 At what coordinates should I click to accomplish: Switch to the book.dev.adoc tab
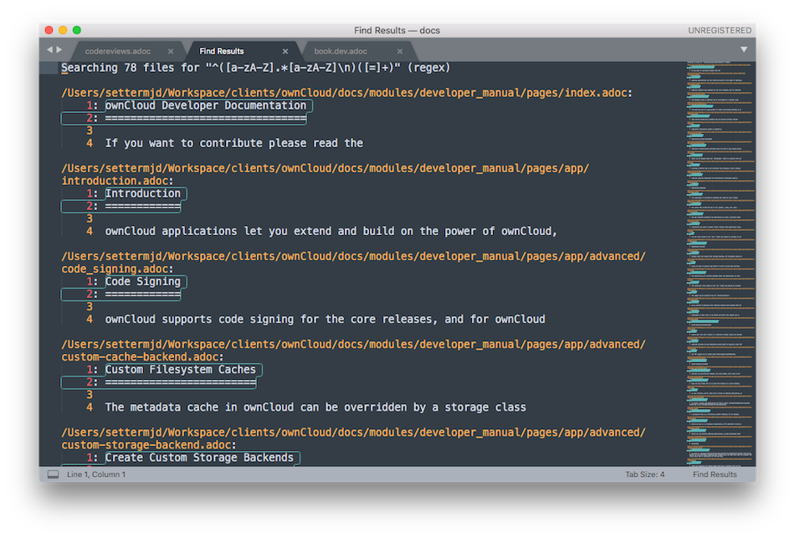click(x=341, y=51)
